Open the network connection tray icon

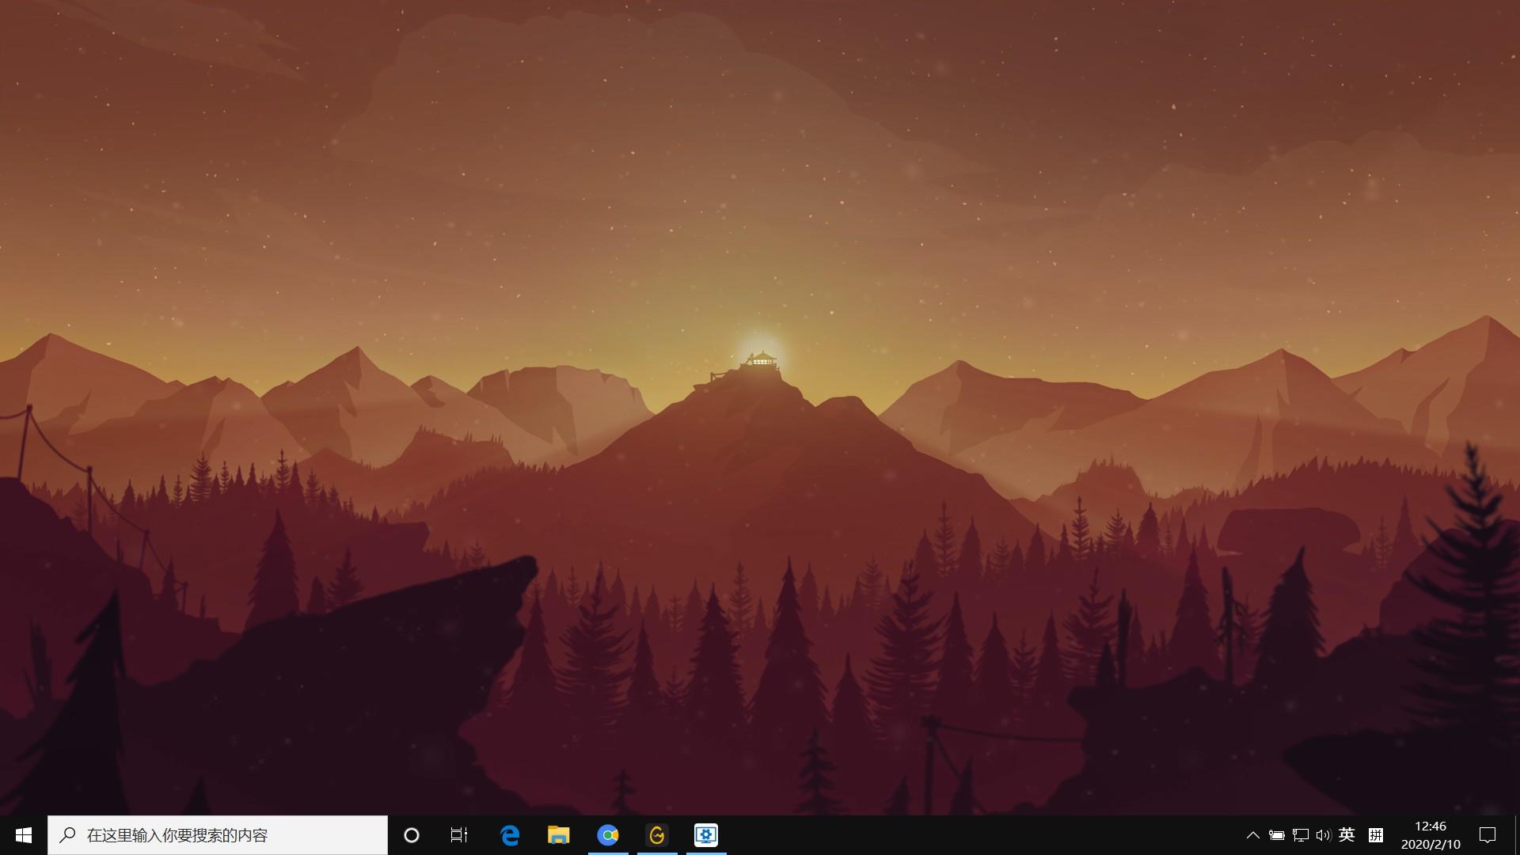point(1300,835)
